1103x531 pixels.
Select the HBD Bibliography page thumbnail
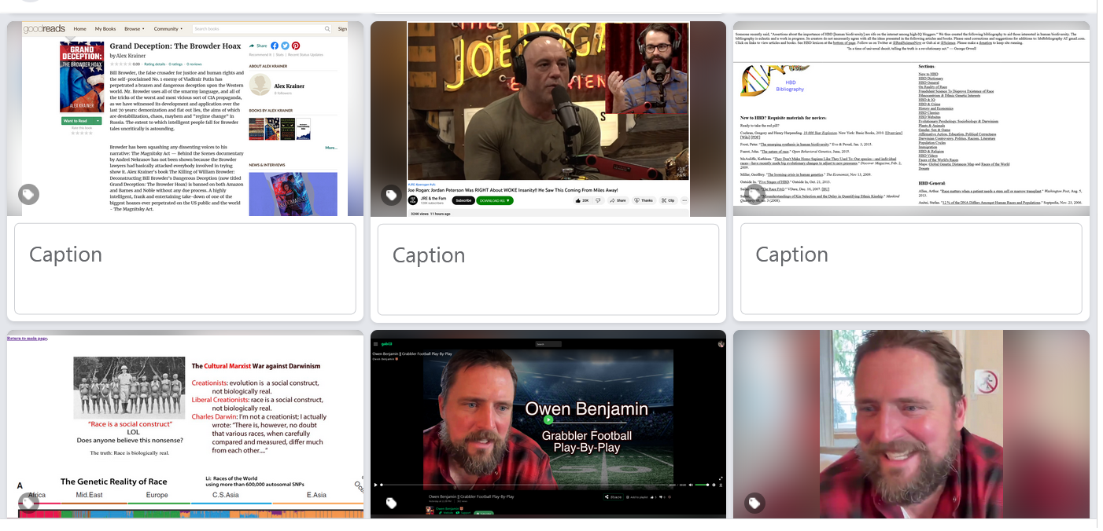911,119
